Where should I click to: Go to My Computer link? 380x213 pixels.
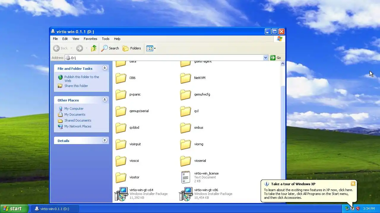coord(74,109)
